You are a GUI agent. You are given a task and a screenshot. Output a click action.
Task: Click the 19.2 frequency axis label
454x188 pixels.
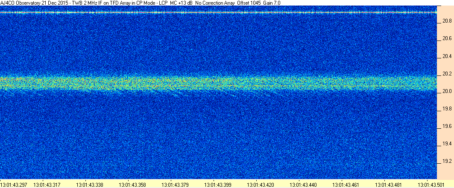[446, 161]
